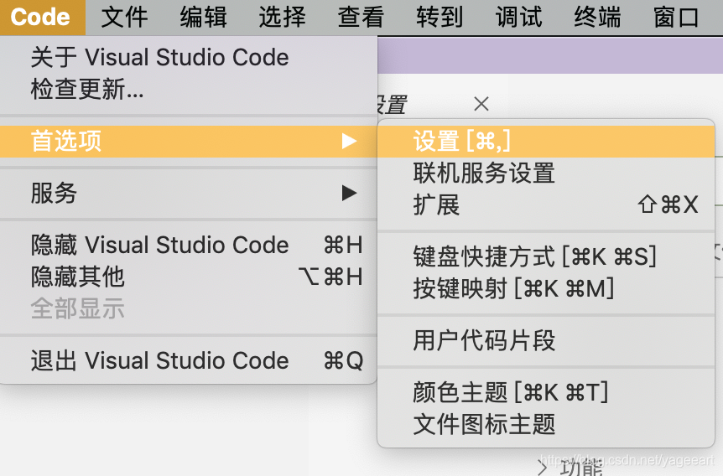Image resolution: width=723 pixels, height=476 pixels.
Task: Open the 终端 menu
Action: 597,17
